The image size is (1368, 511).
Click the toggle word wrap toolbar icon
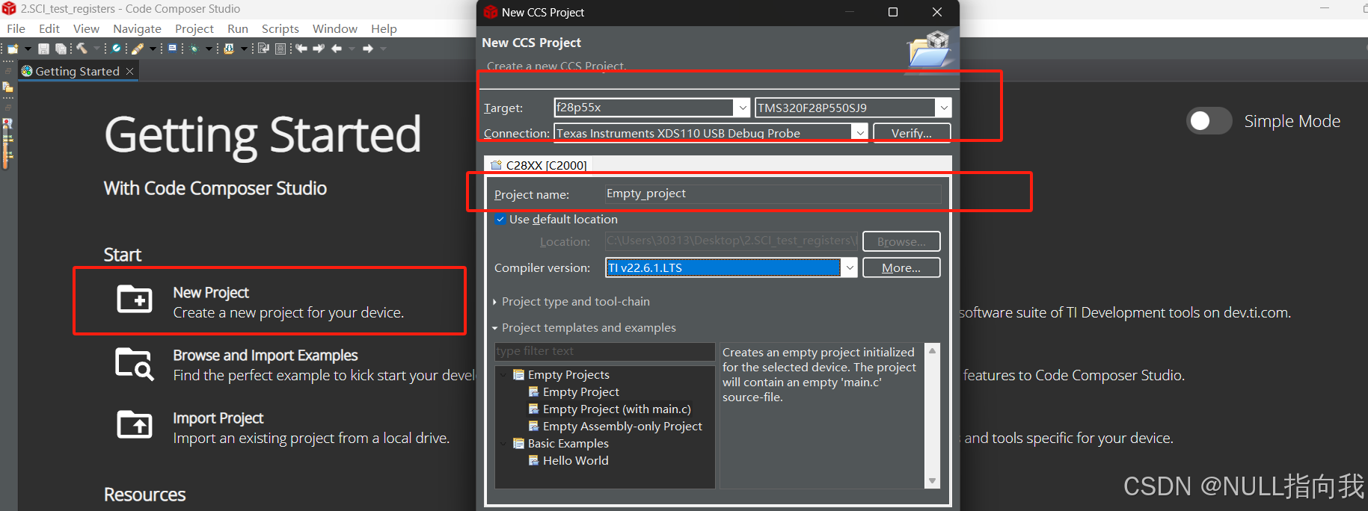pos(263,49)
